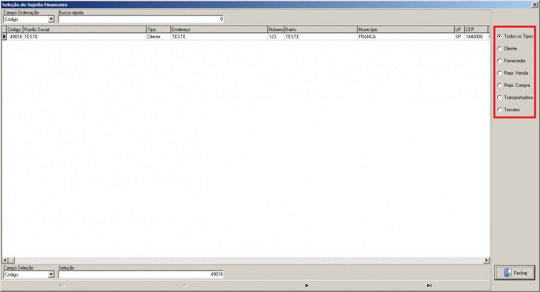Click the Seleção input field

point(141,275)
